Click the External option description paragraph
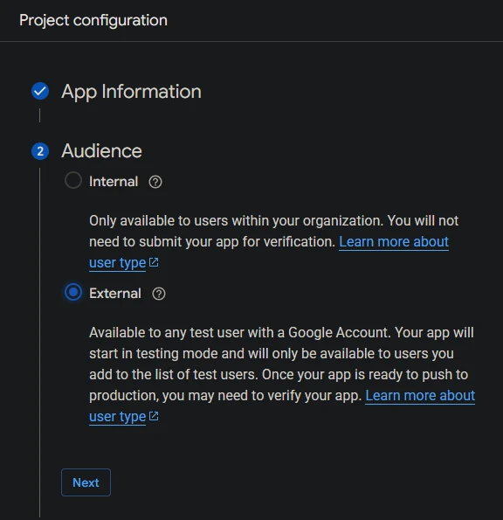The width and height of the screenshot is (503, 520). point(282,374)
